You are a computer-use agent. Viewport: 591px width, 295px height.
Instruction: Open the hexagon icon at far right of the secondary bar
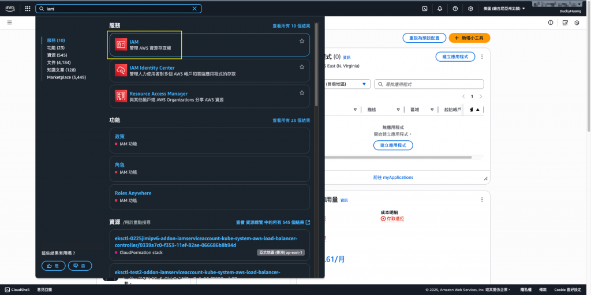[x=577, y=23]
